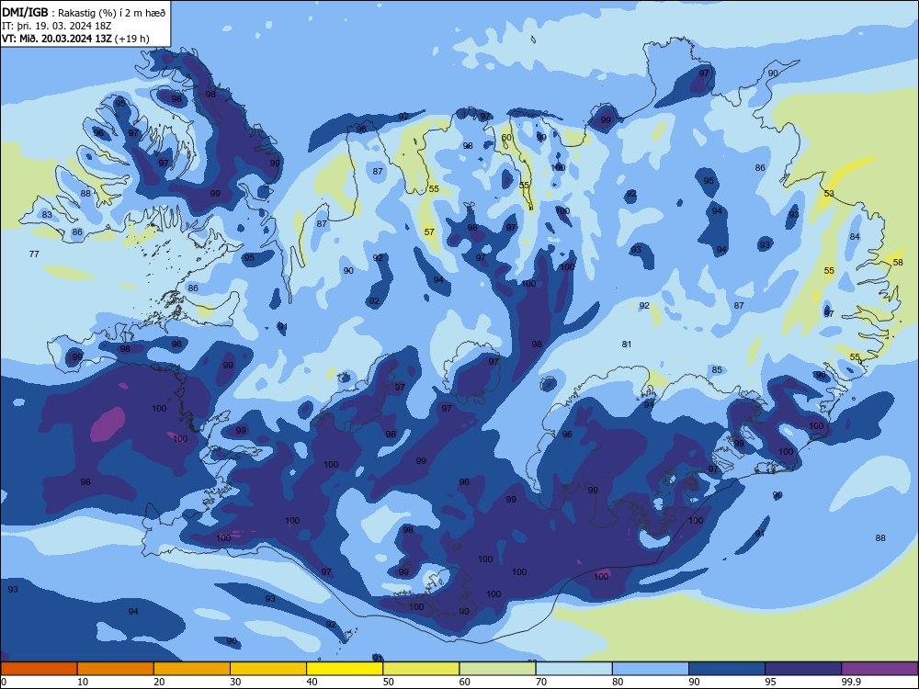Click the pale blue 70–80 legend swatch
The image size is (919, 689).
point(573,669)
